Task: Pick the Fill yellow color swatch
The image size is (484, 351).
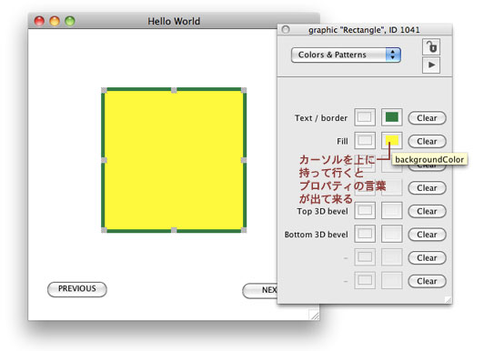Action: pos(392,141)
